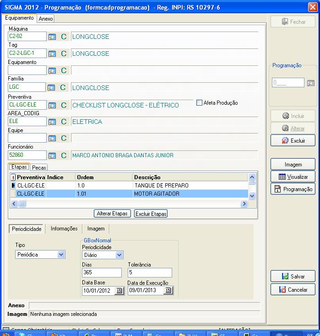Click the Imagem button on right panel
Image resolution: width=320 pixels, height=336 pixels.
[293, 165]
